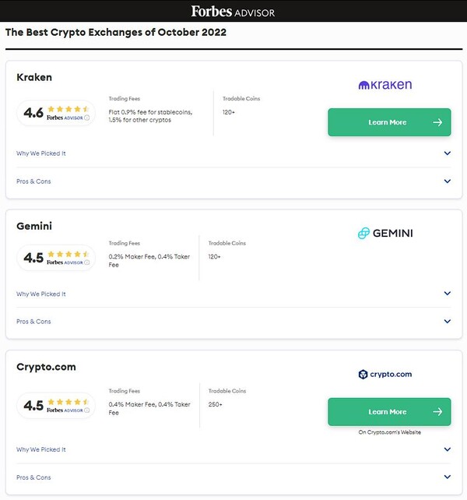Click the Kraken Learn More button
This screenshot has height=500, width=467.
(x=388, y=122)
